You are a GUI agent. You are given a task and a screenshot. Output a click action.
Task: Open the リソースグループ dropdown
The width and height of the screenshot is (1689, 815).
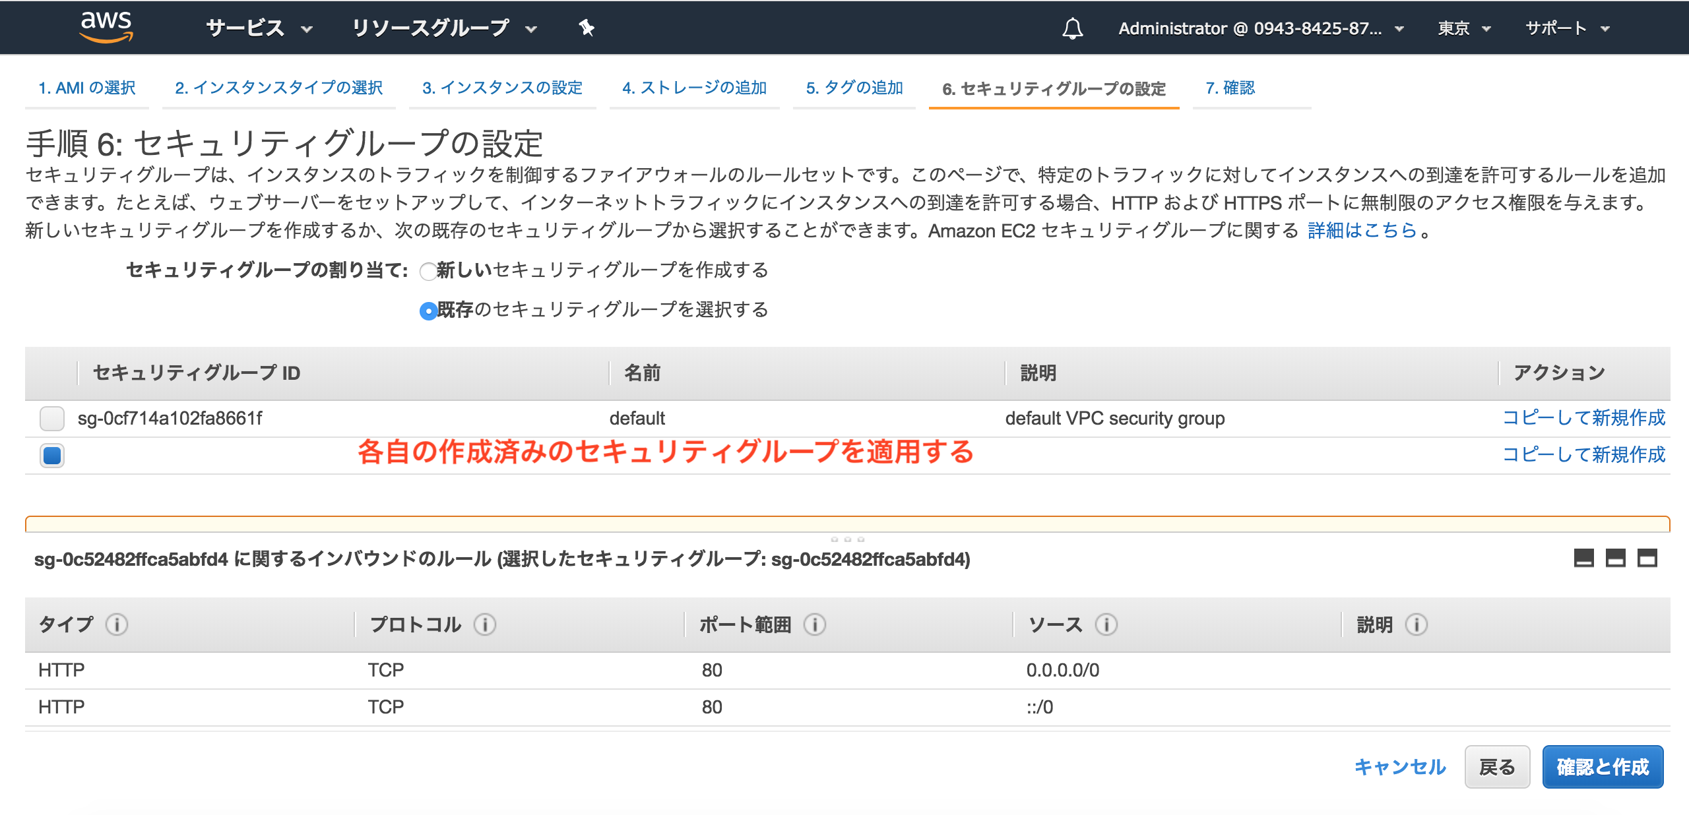(443, 28)
